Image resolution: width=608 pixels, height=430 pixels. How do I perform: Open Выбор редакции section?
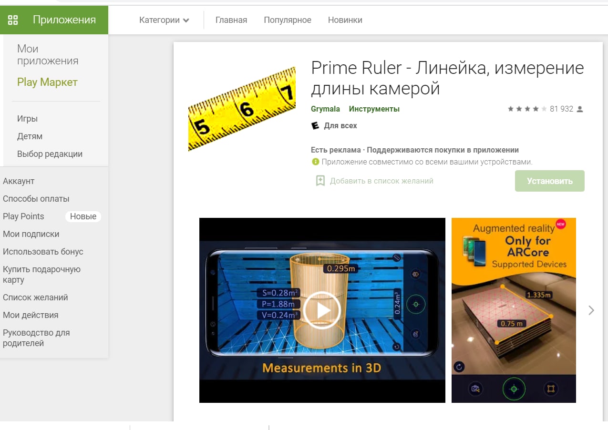click(x=50, y=154)
